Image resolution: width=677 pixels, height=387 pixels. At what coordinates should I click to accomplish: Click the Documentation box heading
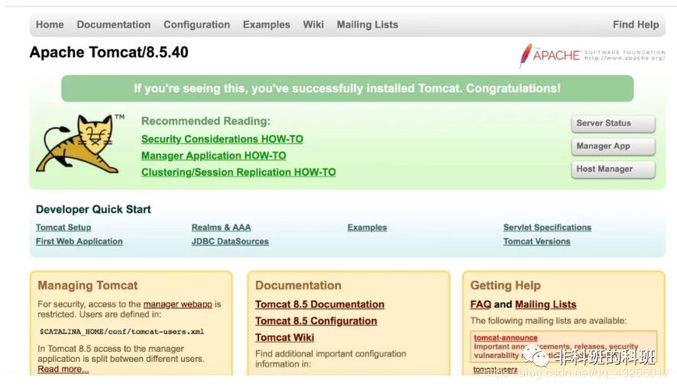click(x=298, y=285)
